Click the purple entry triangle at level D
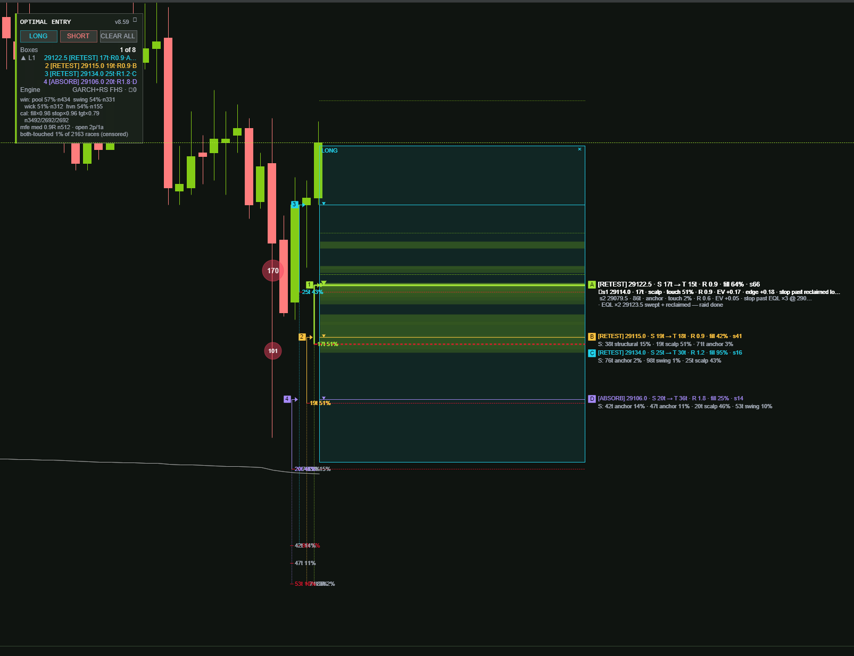854x656 pixels. coord(324,398)
